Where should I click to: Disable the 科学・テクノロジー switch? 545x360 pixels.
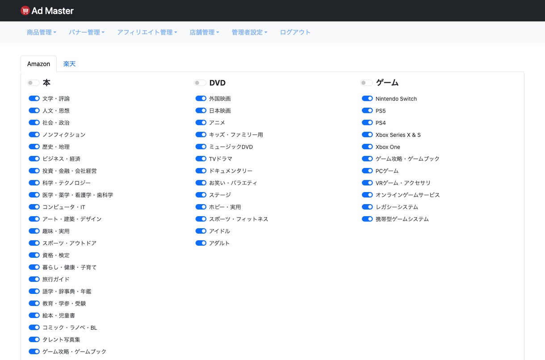[x=34, y=183]
